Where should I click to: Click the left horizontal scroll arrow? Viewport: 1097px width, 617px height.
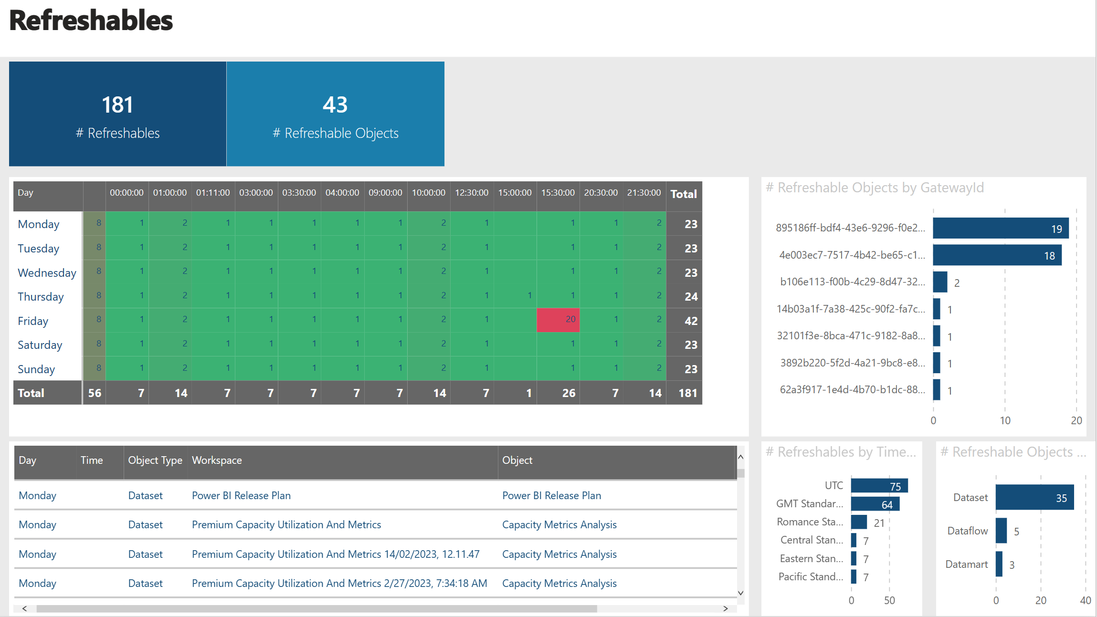coord(25,608)
